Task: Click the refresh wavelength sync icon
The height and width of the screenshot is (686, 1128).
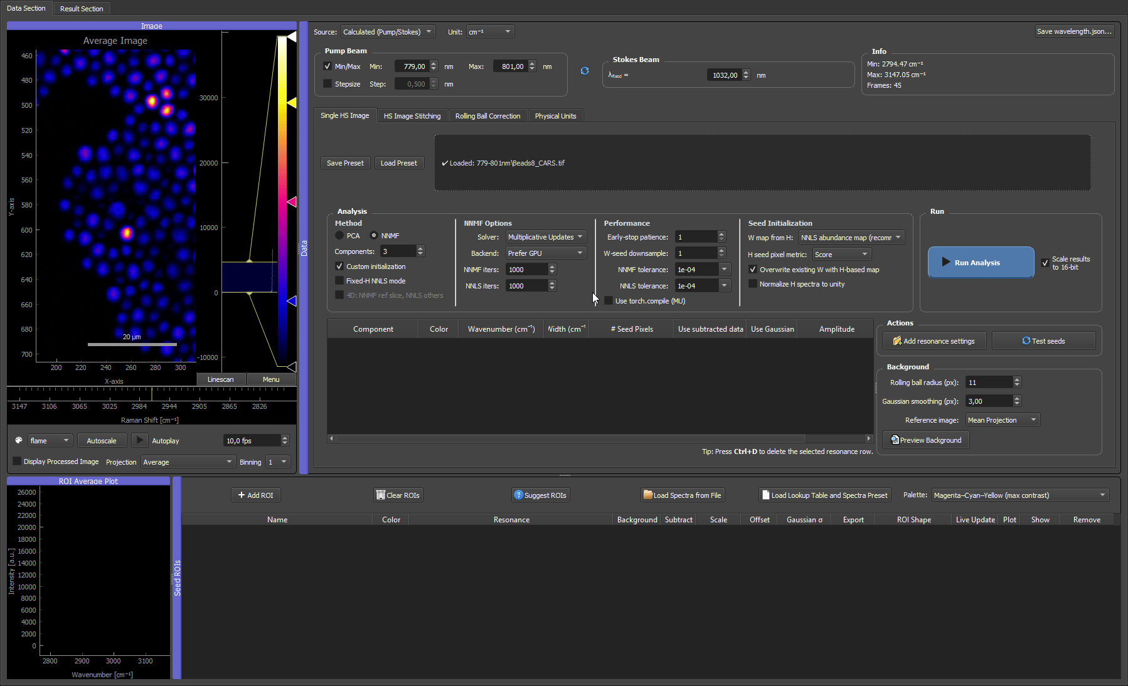Action: (x=585, y=71)
